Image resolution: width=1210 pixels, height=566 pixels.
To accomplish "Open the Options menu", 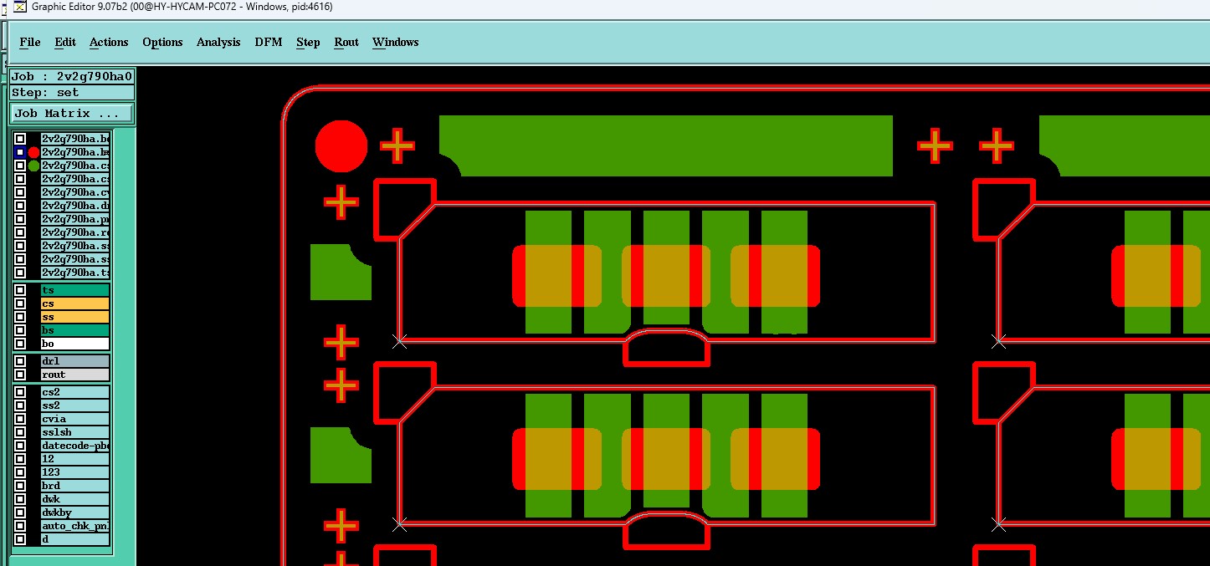I will 162,42.
